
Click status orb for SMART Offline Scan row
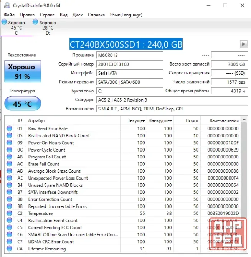click(x=9, y=234)
